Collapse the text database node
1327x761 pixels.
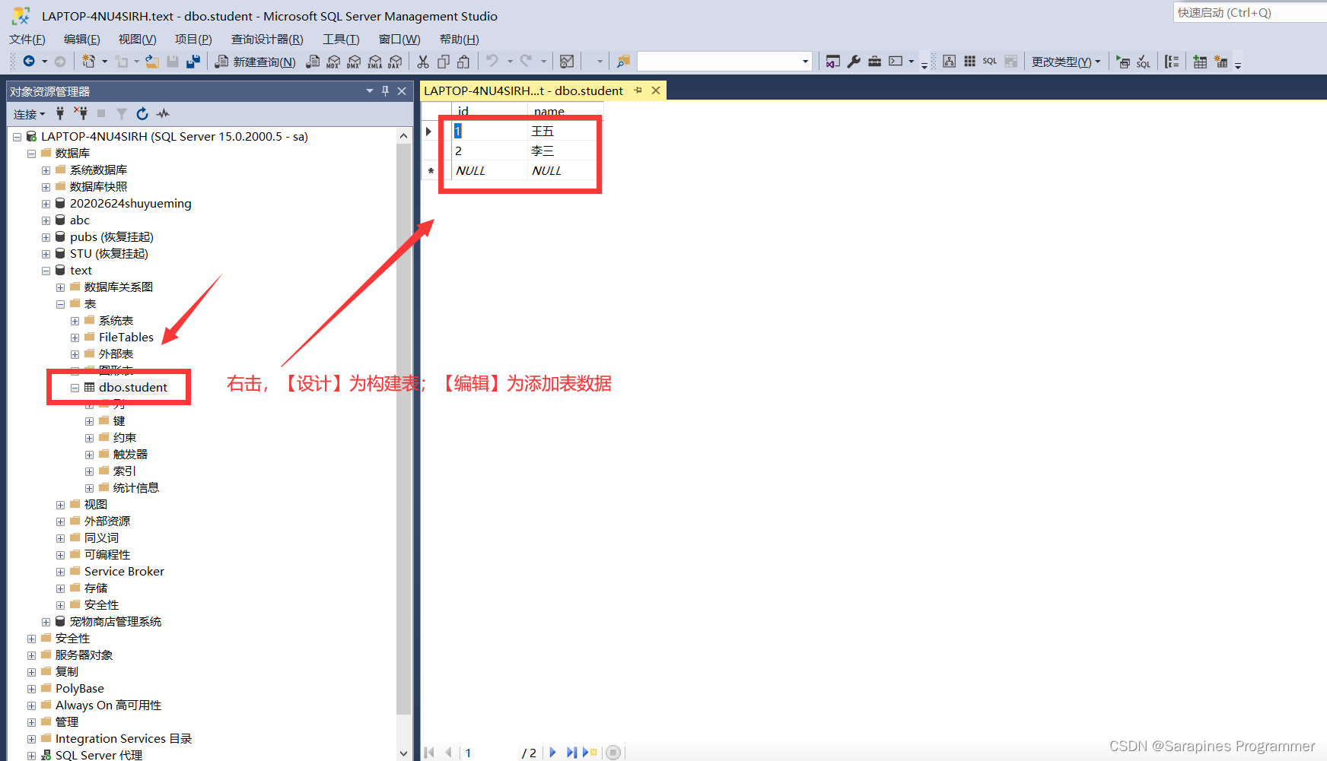coord(46,271)
